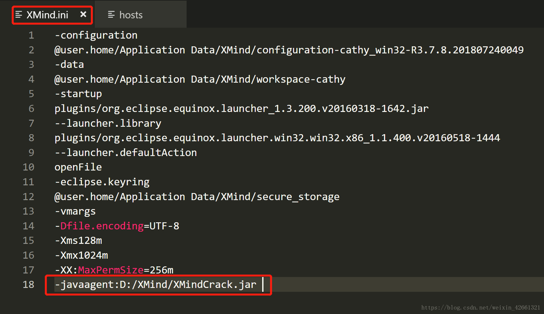This screenshot has height=314, width=544.
Task: Click the 'openFile' line
Action: (78, 167)
